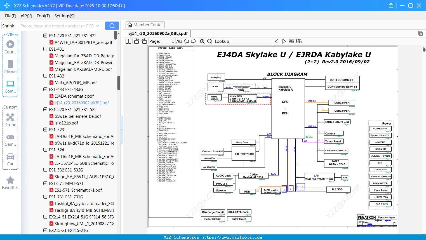The image size is (426, 240).
Task: Open EJ4DA schematic.pdf
Action: [x=74, y=96]
